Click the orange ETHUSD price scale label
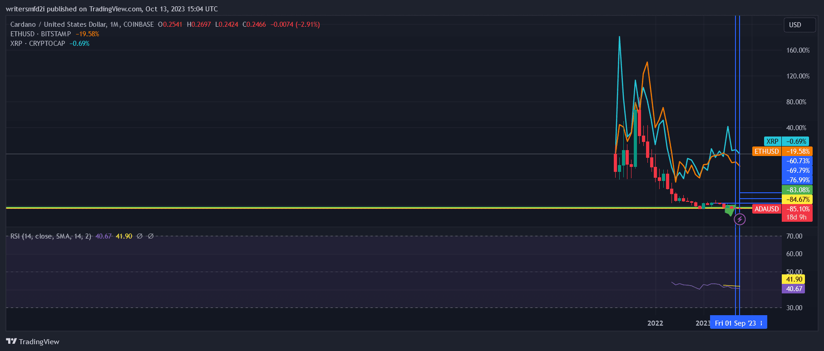Image resolution: width=824 pixels, height=351 pixels. [x=766, y=151]
